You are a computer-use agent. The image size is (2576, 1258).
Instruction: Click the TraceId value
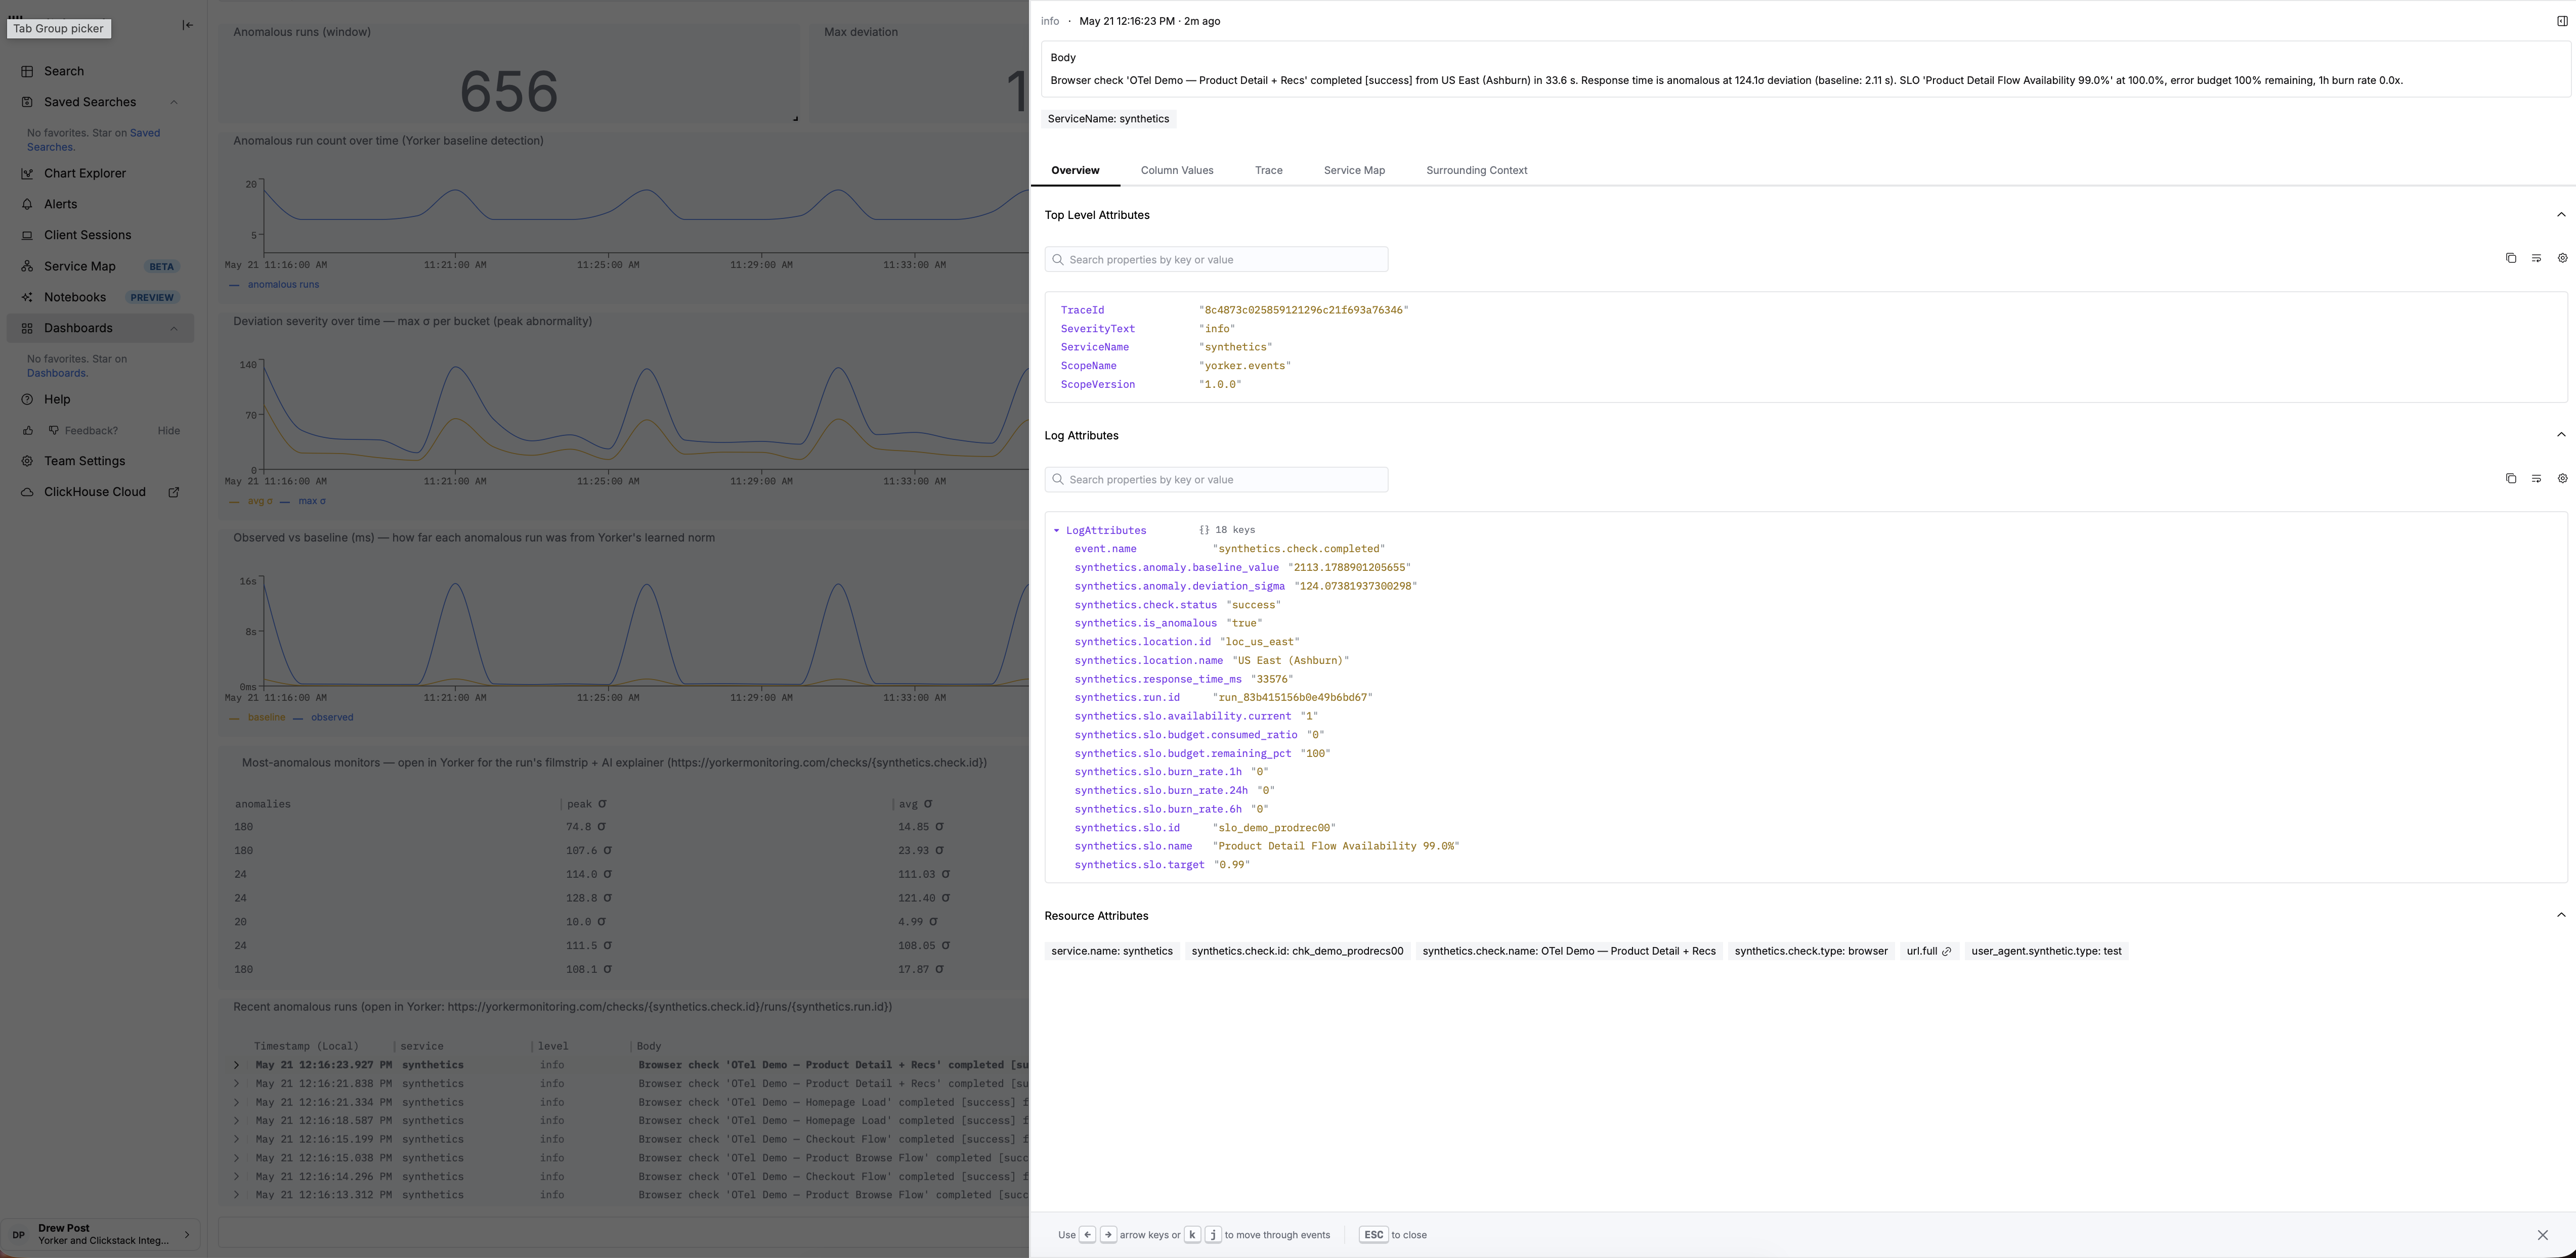click(1303, 311)
